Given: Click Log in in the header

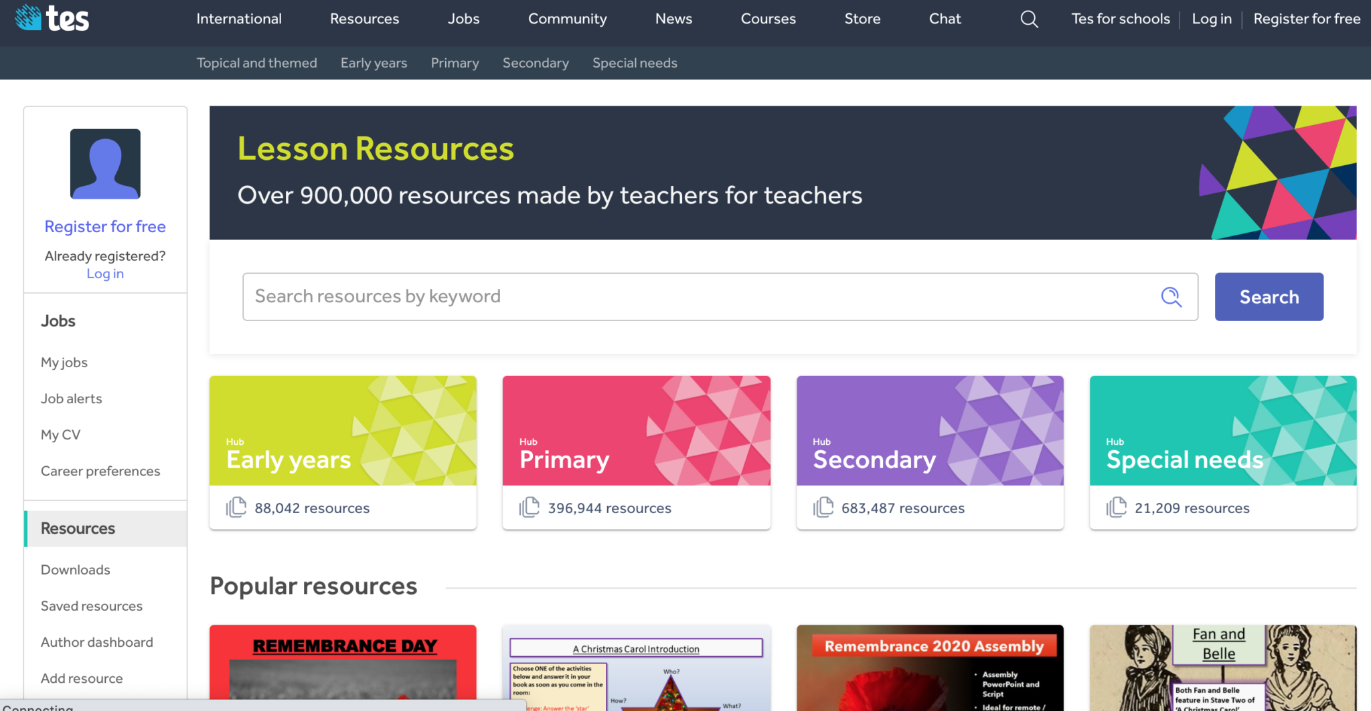Looking at the screenshot, I should coord(1212,19).
